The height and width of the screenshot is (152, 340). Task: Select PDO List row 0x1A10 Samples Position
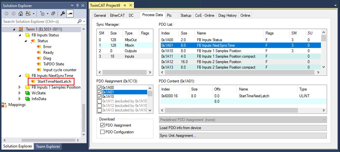(241, 51)
